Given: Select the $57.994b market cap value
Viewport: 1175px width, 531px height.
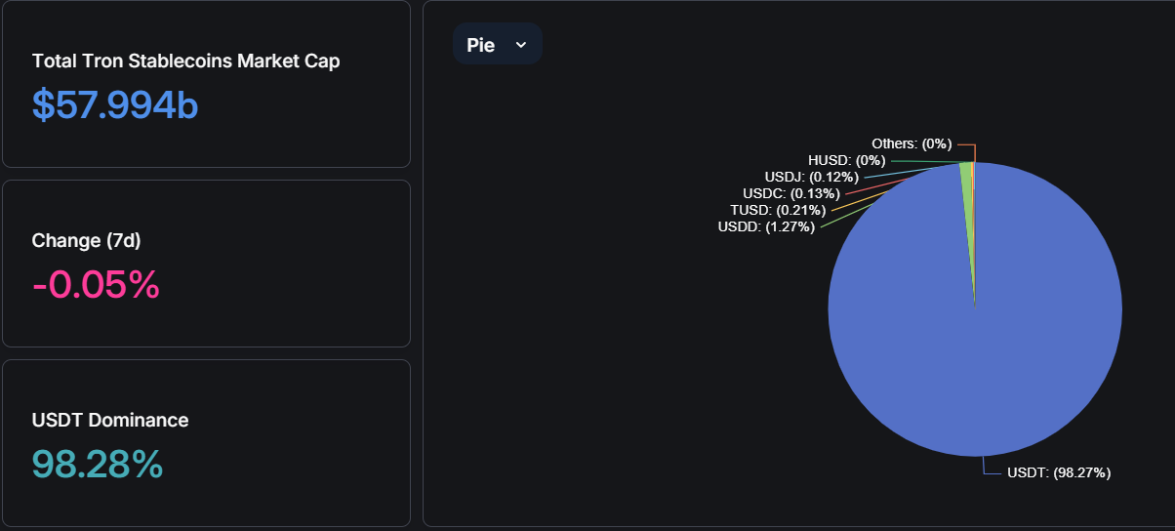Looking at the screenshot, I should pos(115,105).
